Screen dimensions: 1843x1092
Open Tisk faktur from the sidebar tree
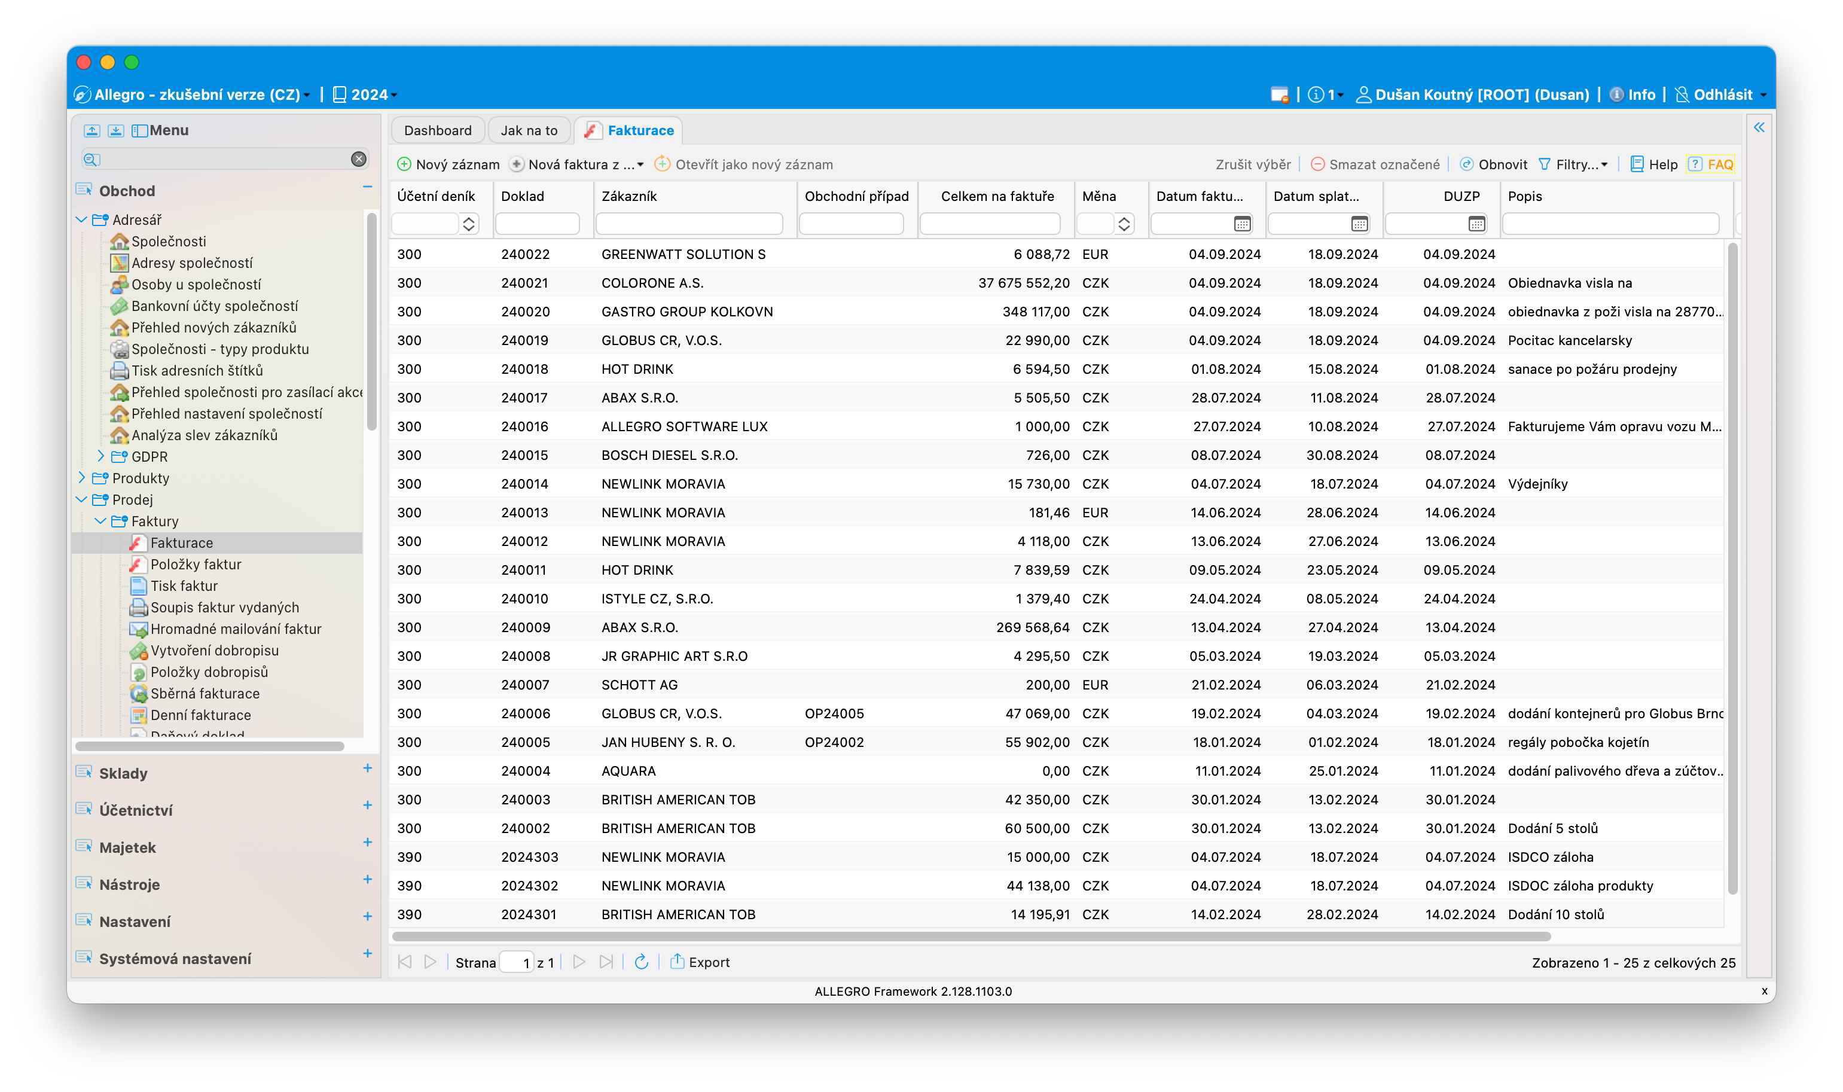click(184, 585)
